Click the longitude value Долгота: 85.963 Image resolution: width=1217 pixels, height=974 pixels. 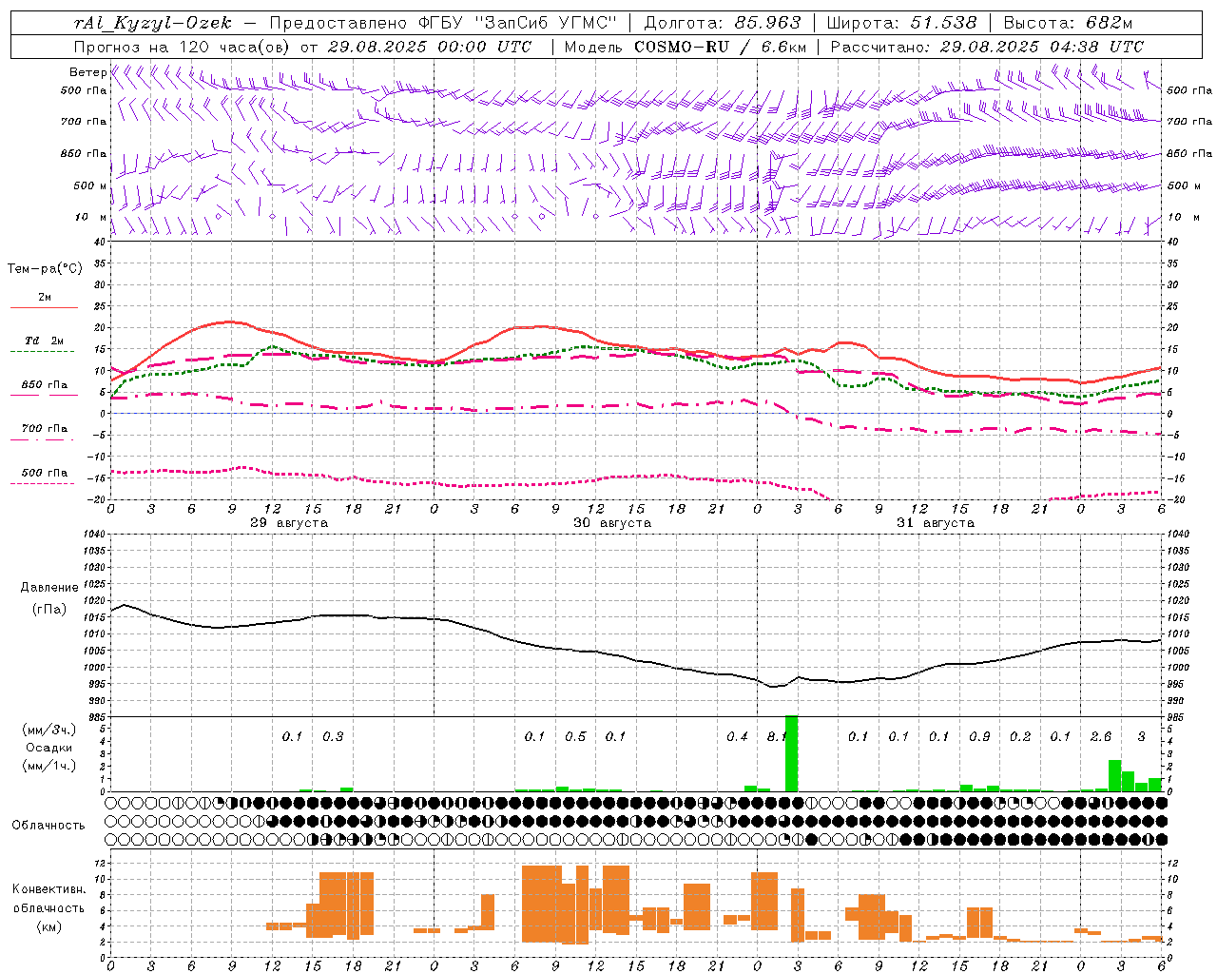coord(723,23)
